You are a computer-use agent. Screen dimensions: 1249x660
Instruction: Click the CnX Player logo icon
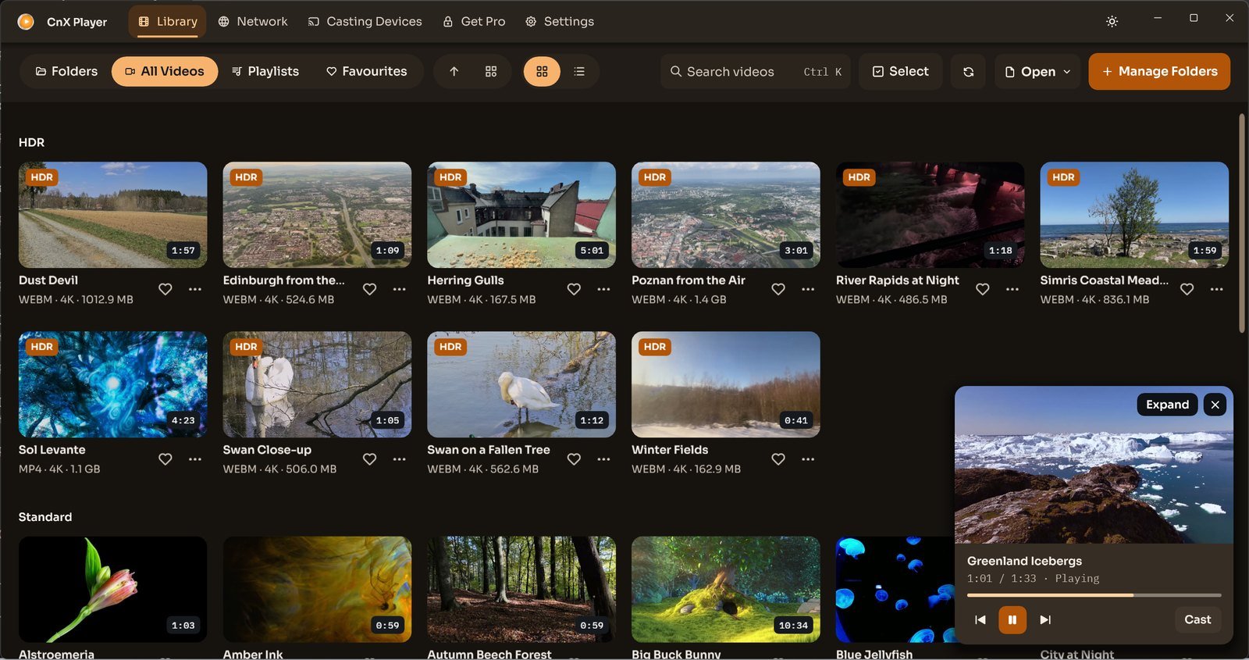pos(26,22)
